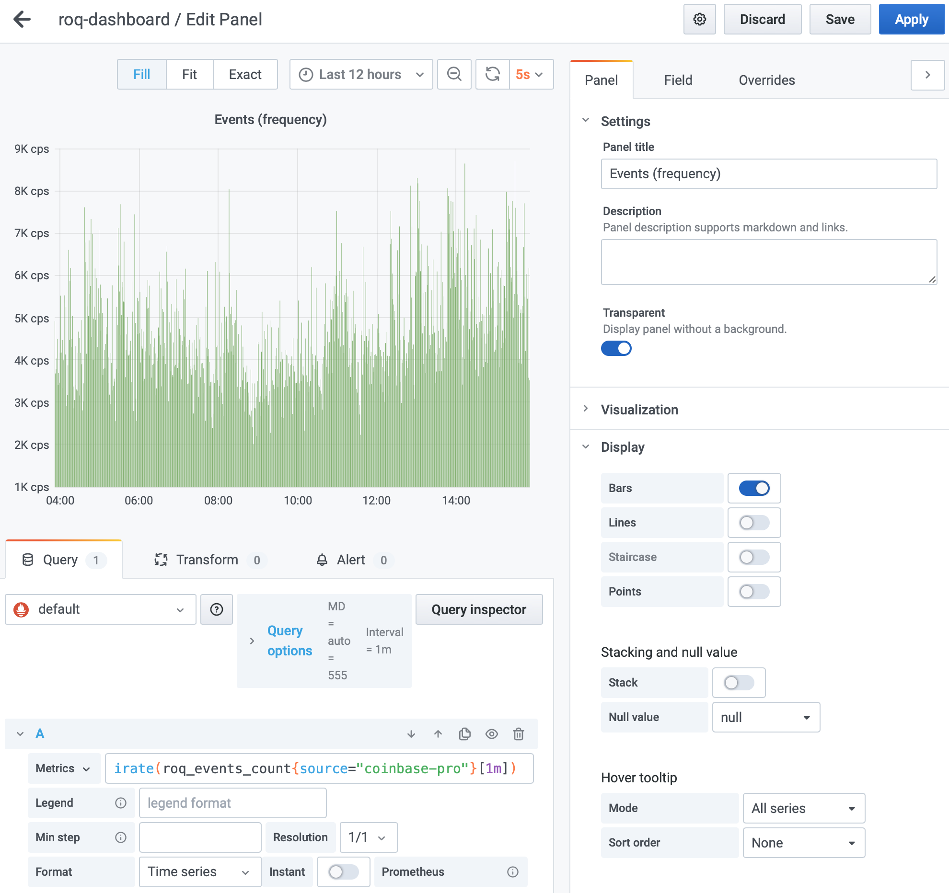Open the Query inspector
Image resolution: width=949 pixels, height=893 pixels.
coord(479,609)
